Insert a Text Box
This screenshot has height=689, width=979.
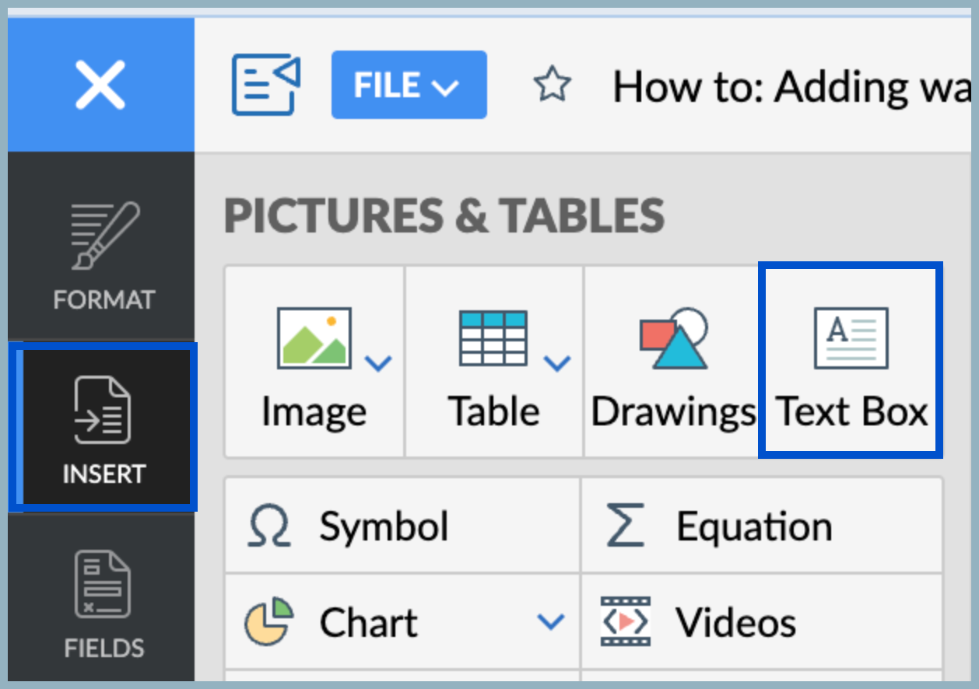851,359
